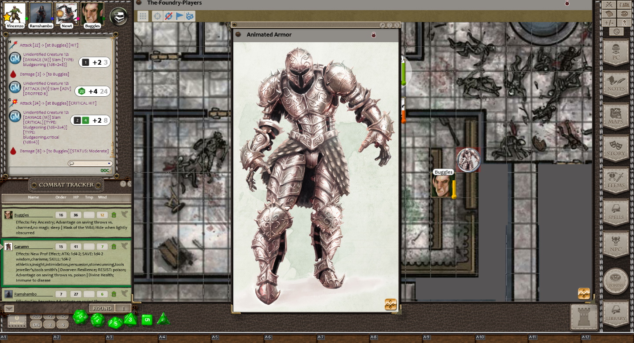
Task: Select Vincenzo's character portrait
Action: click(15, 14)
